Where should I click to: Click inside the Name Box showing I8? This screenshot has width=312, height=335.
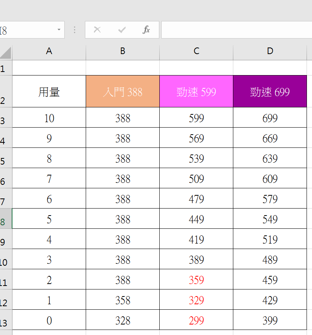pos(27,30)
